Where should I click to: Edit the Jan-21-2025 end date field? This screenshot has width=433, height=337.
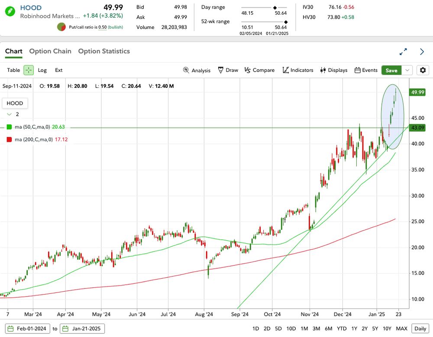tap(82, 329)
